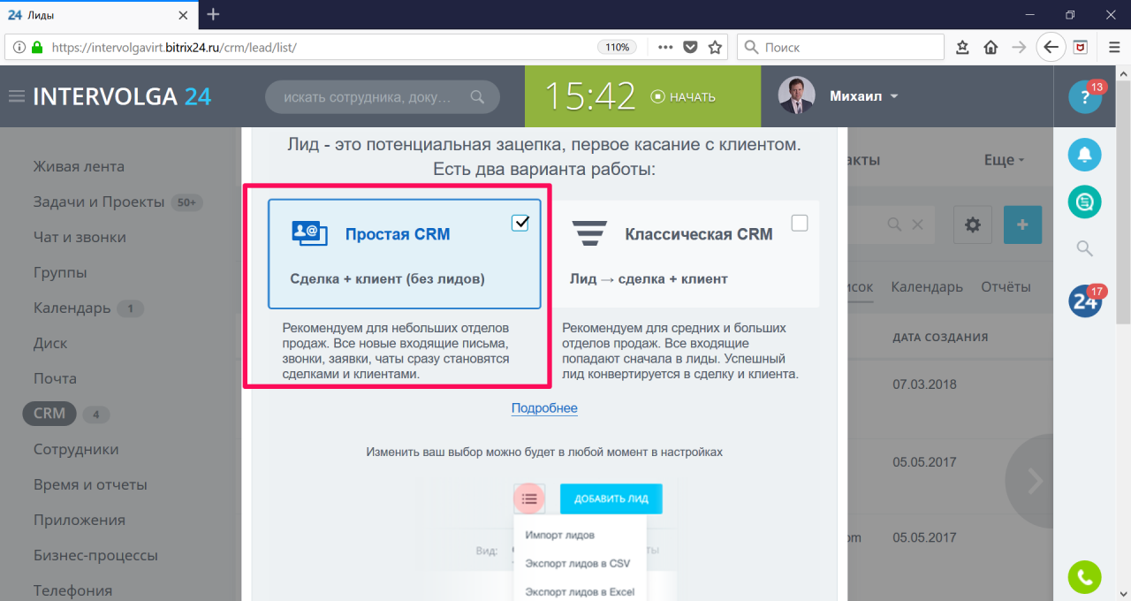
Task: Open Сотрудники in sidebar
Action: (76, 449)
